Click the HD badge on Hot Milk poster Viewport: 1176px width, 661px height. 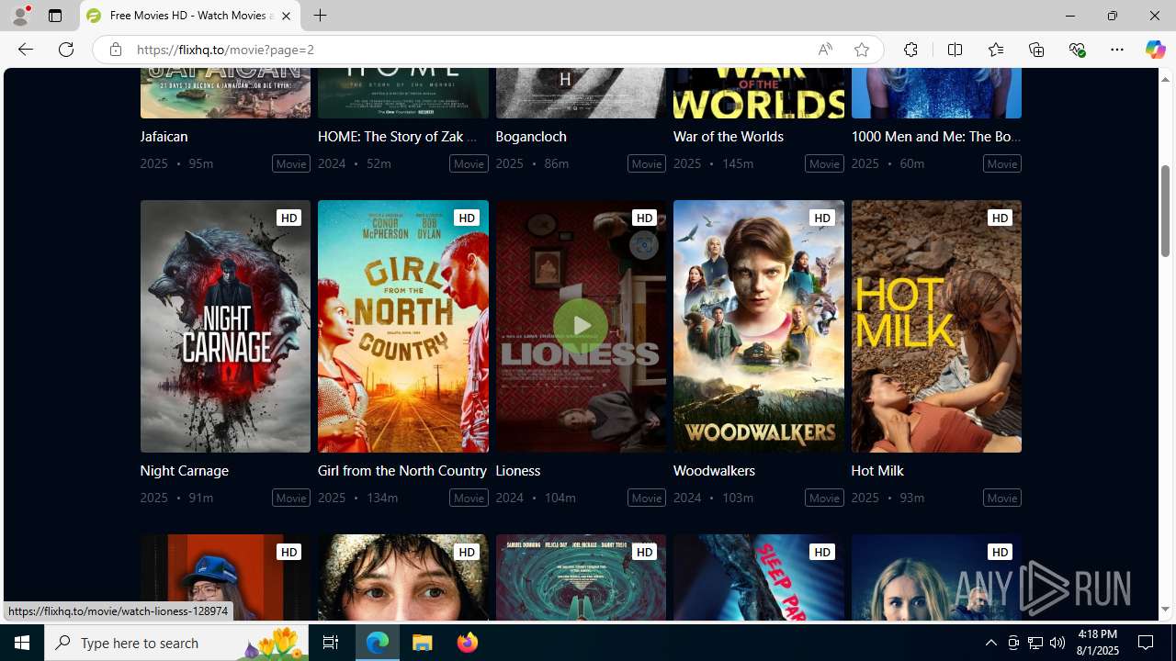tap(1000, 218)
